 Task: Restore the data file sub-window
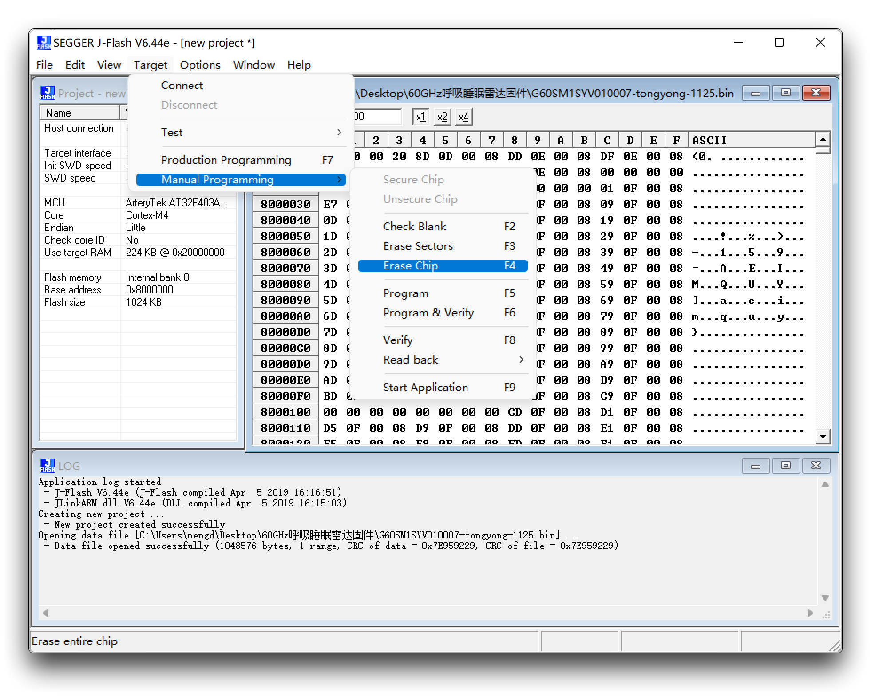pyautogui.click(x=785, y=93)
